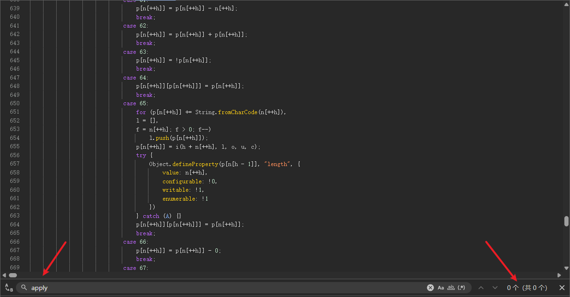Clear the search text with the X icon

pos(430,288)
